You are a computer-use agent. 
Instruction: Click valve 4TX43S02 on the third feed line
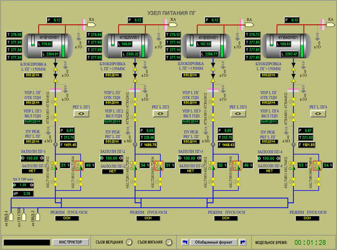point(213,101)
